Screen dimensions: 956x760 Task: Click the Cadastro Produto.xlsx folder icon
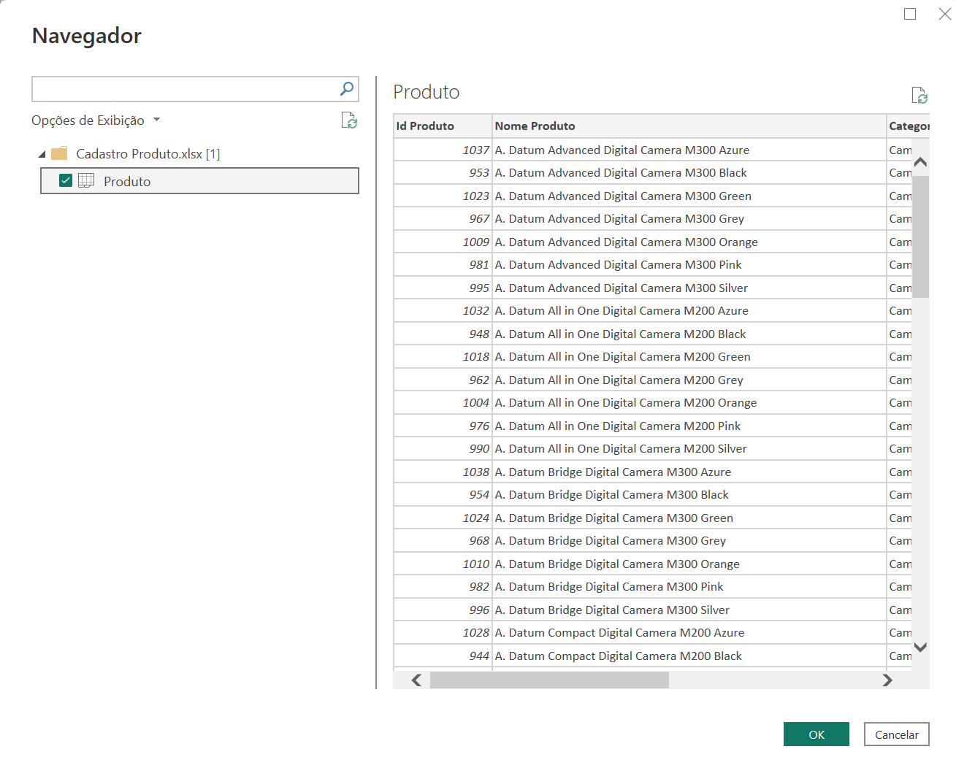click(59, 153)
